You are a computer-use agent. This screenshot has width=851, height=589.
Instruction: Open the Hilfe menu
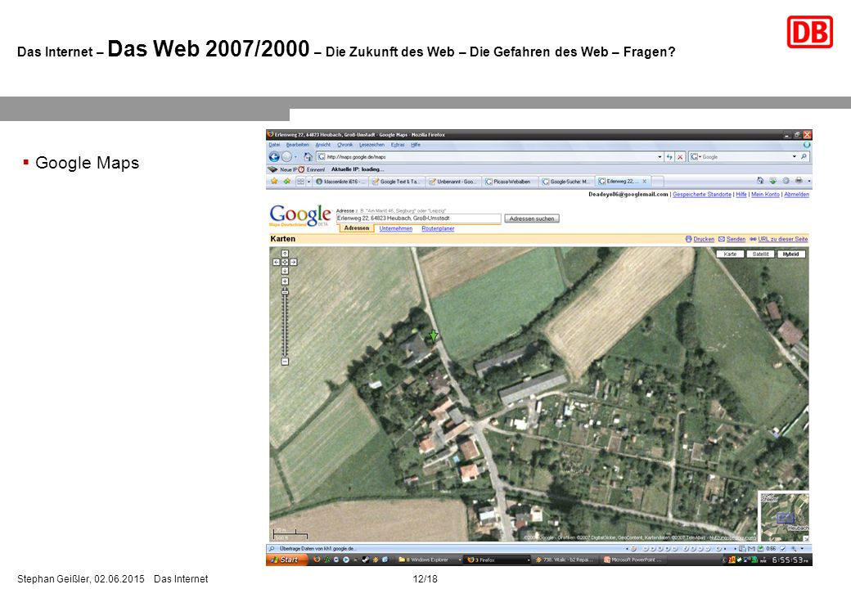click(416, 145)
